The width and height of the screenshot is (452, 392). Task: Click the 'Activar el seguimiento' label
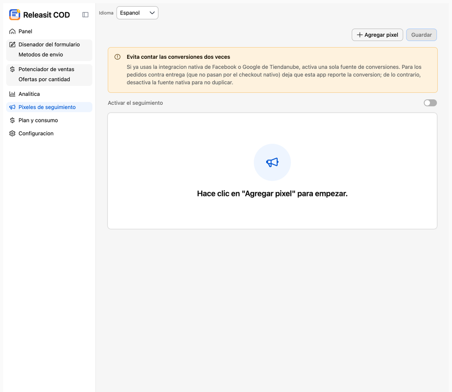click(x=135, y=103)
